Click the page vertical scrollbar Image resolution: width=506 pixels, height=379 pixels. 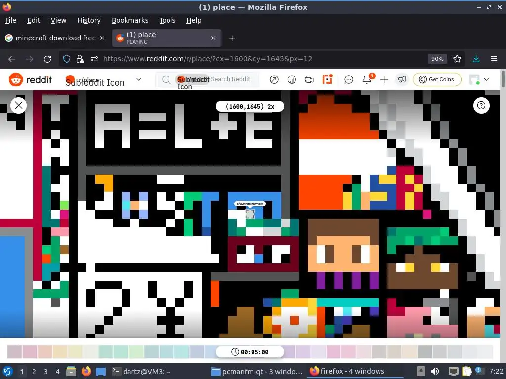[503, 79]
